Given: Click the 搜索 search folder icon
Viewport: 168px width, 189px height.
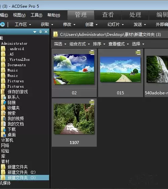Looking at the screenshot, I should (x=3, y=113).
